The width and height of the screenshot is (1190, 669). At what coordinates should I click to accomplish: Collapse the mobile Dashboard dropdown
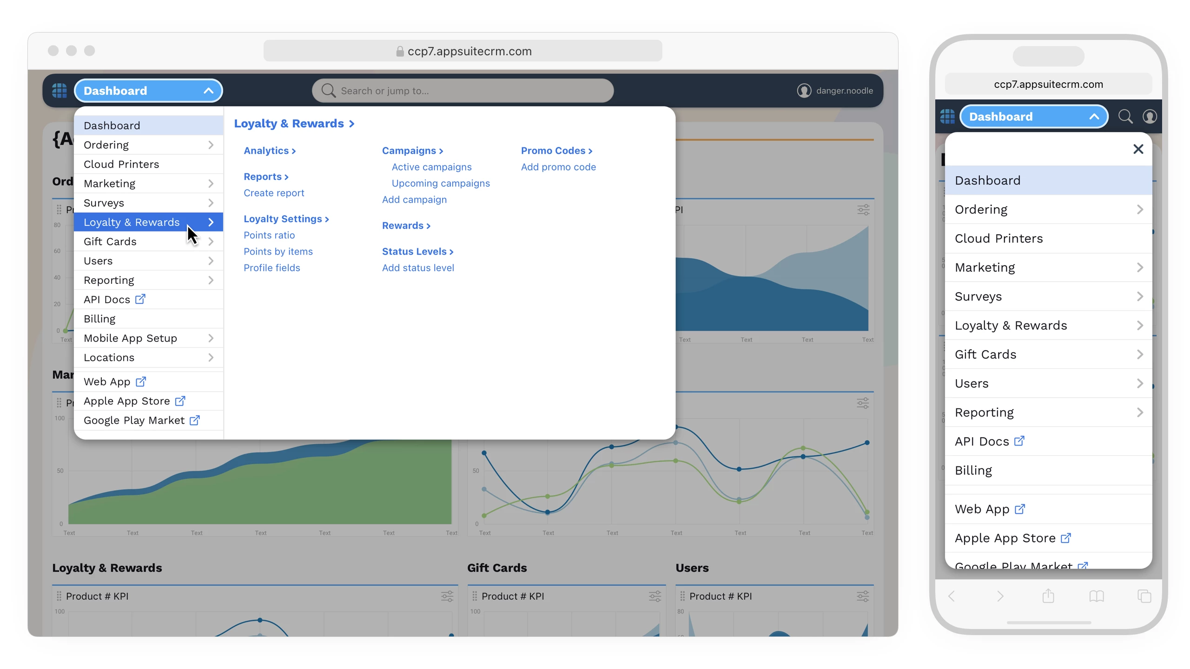click(x=1094, y=117)
